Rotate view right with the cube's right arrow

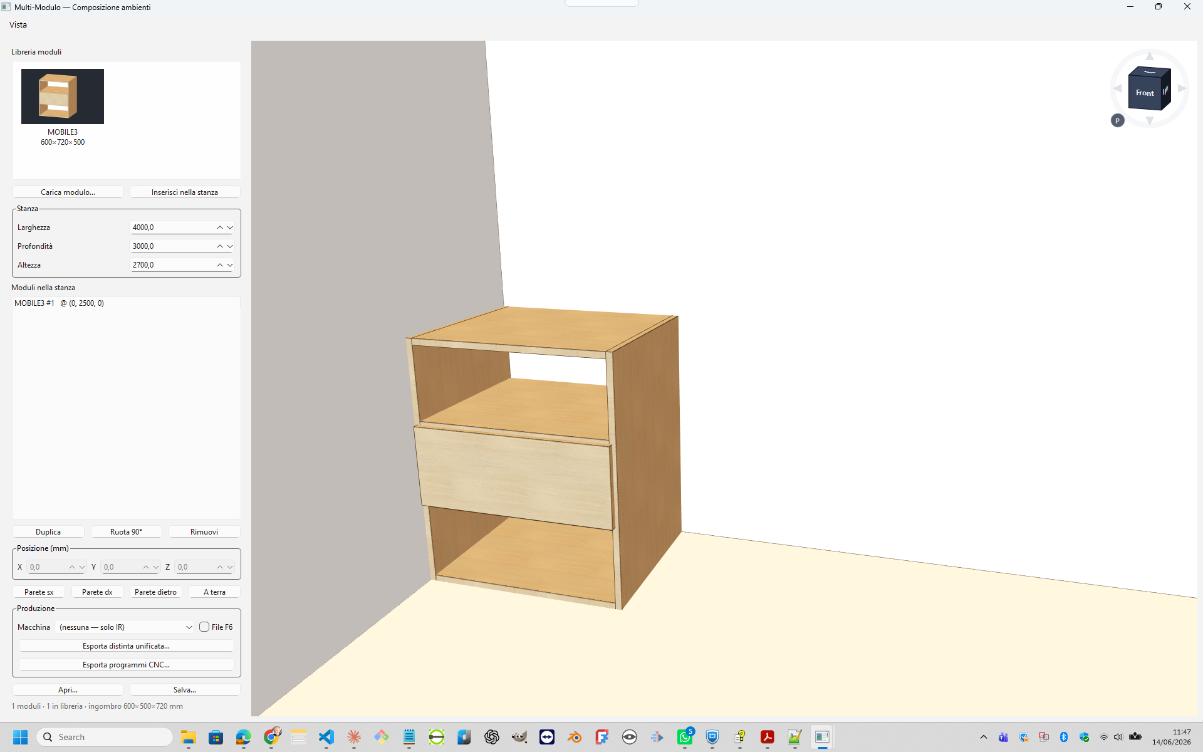[1182, 88]
